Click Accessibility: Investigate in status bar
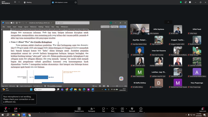 click(x=55, y=86)
